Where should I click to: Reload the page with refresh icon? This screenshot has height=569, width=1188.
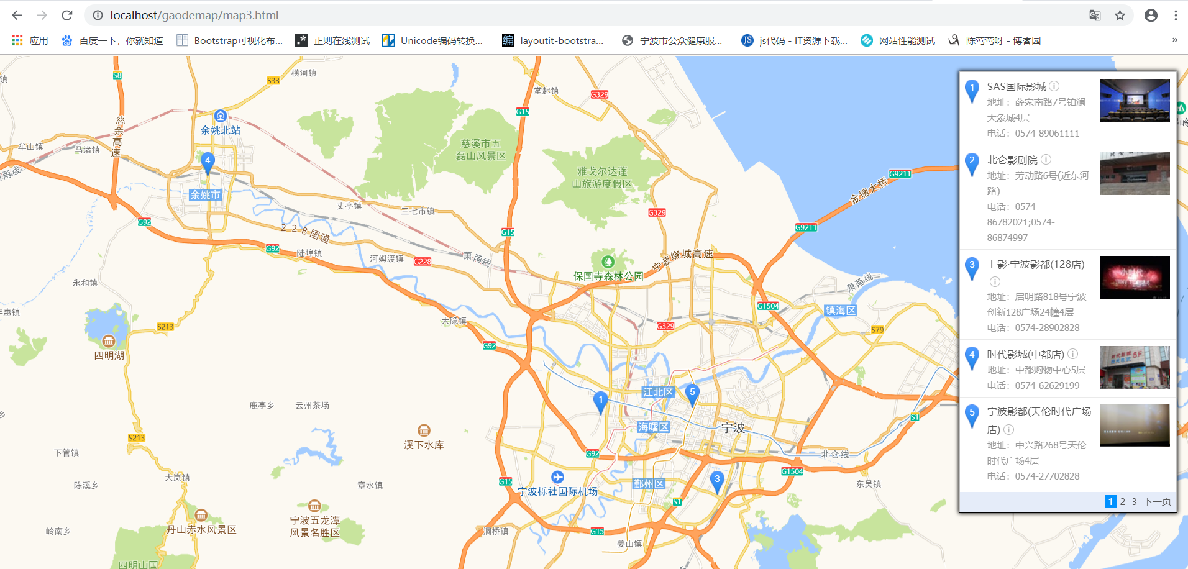pyautogui.click(x=66, y=15)
